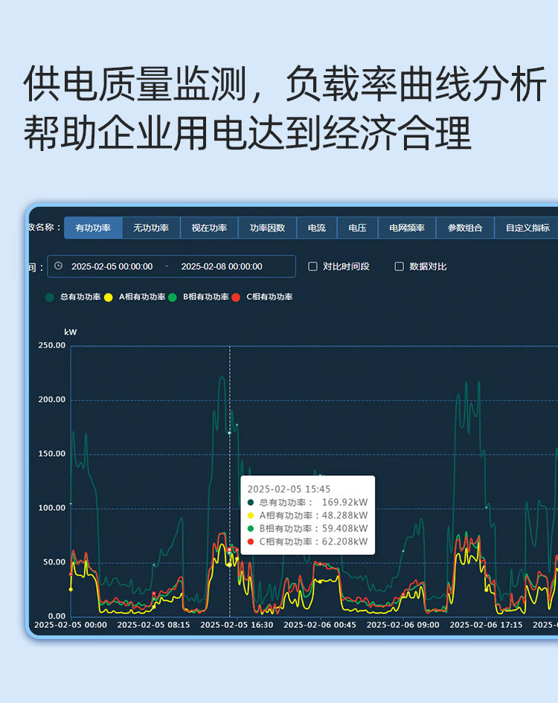Open the 功率因数 tab
This screenshot has width=558, height=703.
tap(267, 228)
